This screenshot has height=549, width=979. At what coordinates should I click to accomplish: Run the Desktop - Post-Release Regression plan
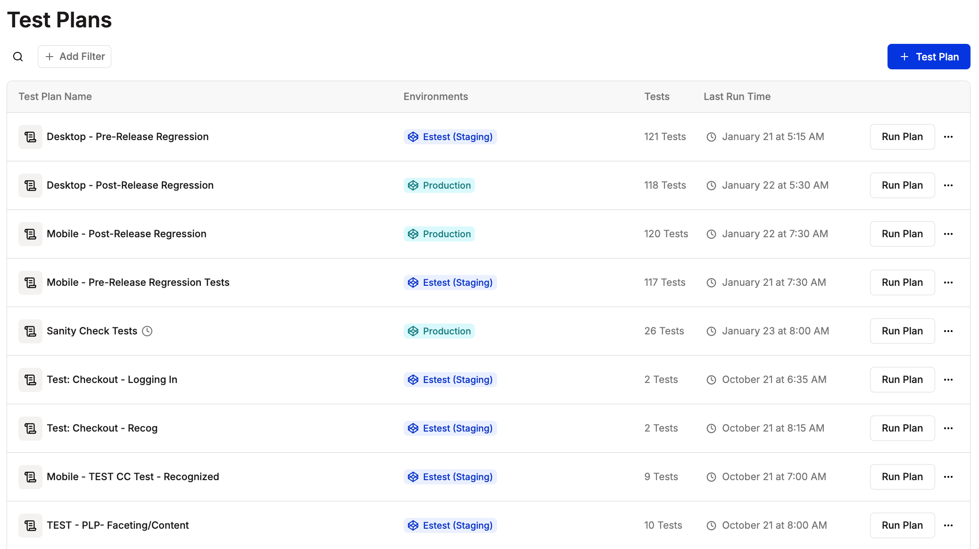pyautogui.click(x=902, y=185)
